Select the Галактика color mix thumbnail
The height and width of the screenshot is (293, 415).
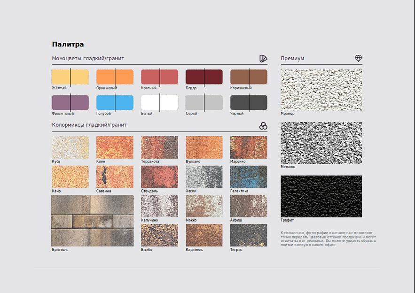tap(249, 177)
